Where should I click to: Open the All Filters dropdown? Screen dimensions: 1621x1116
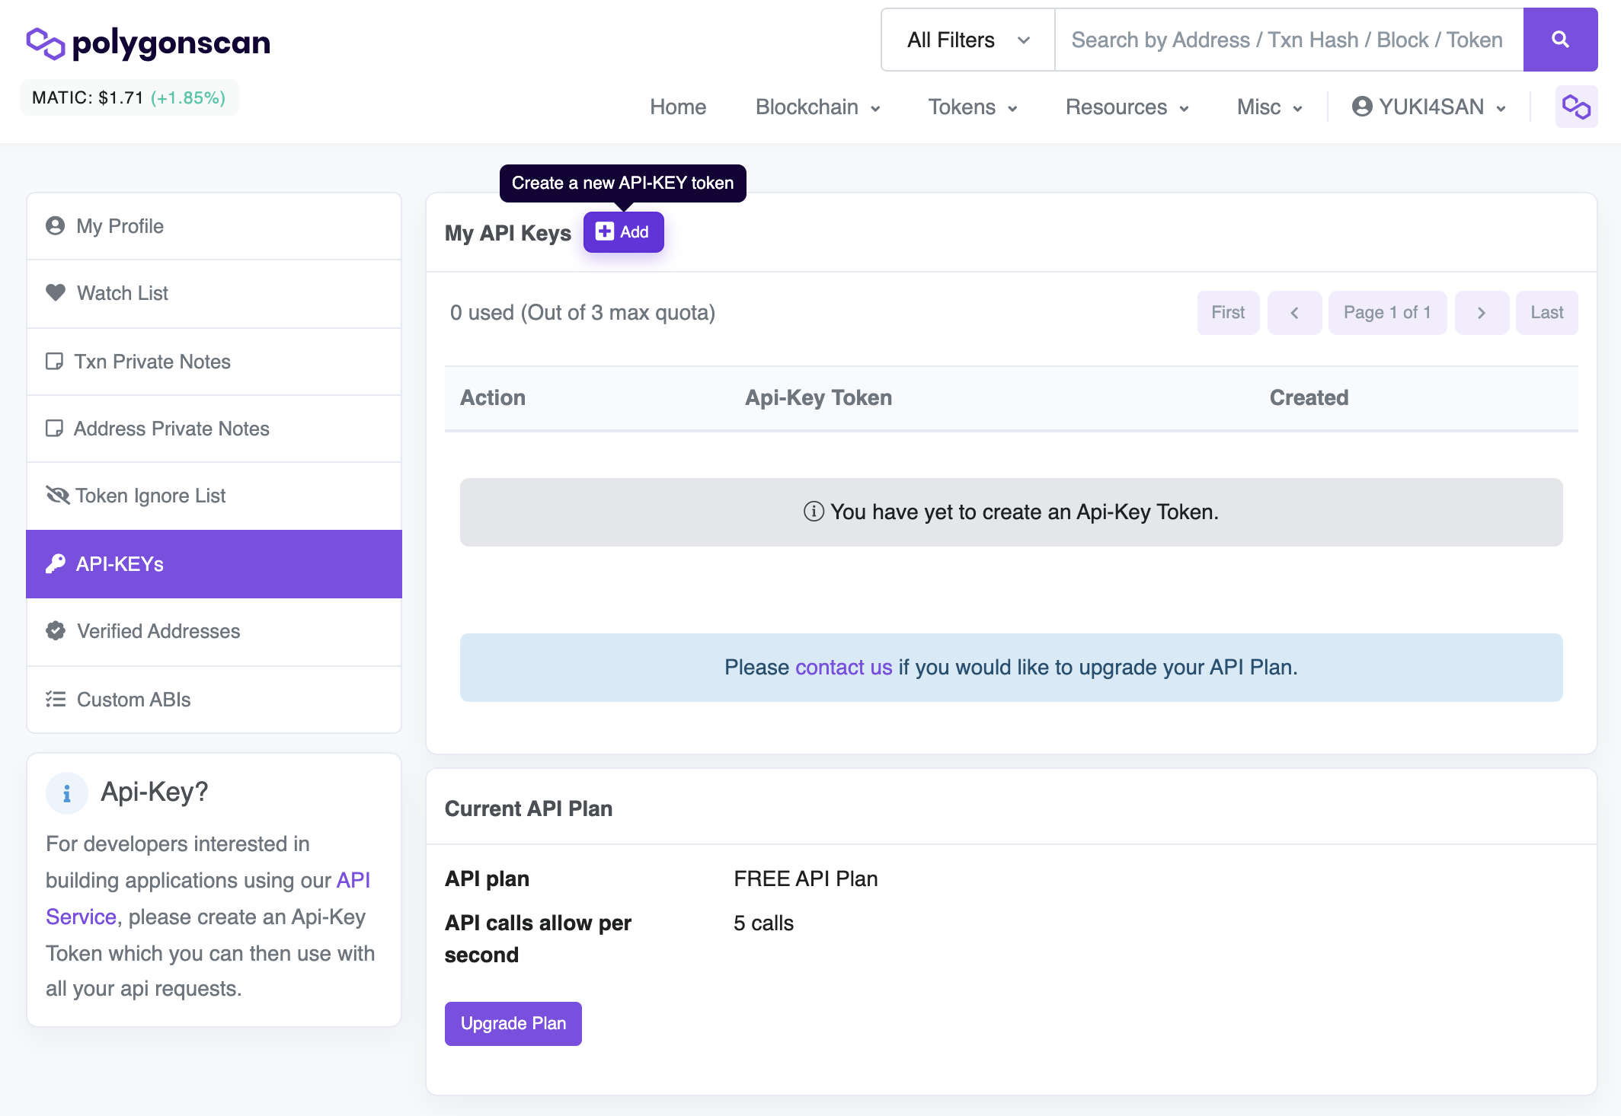[968, 40]
